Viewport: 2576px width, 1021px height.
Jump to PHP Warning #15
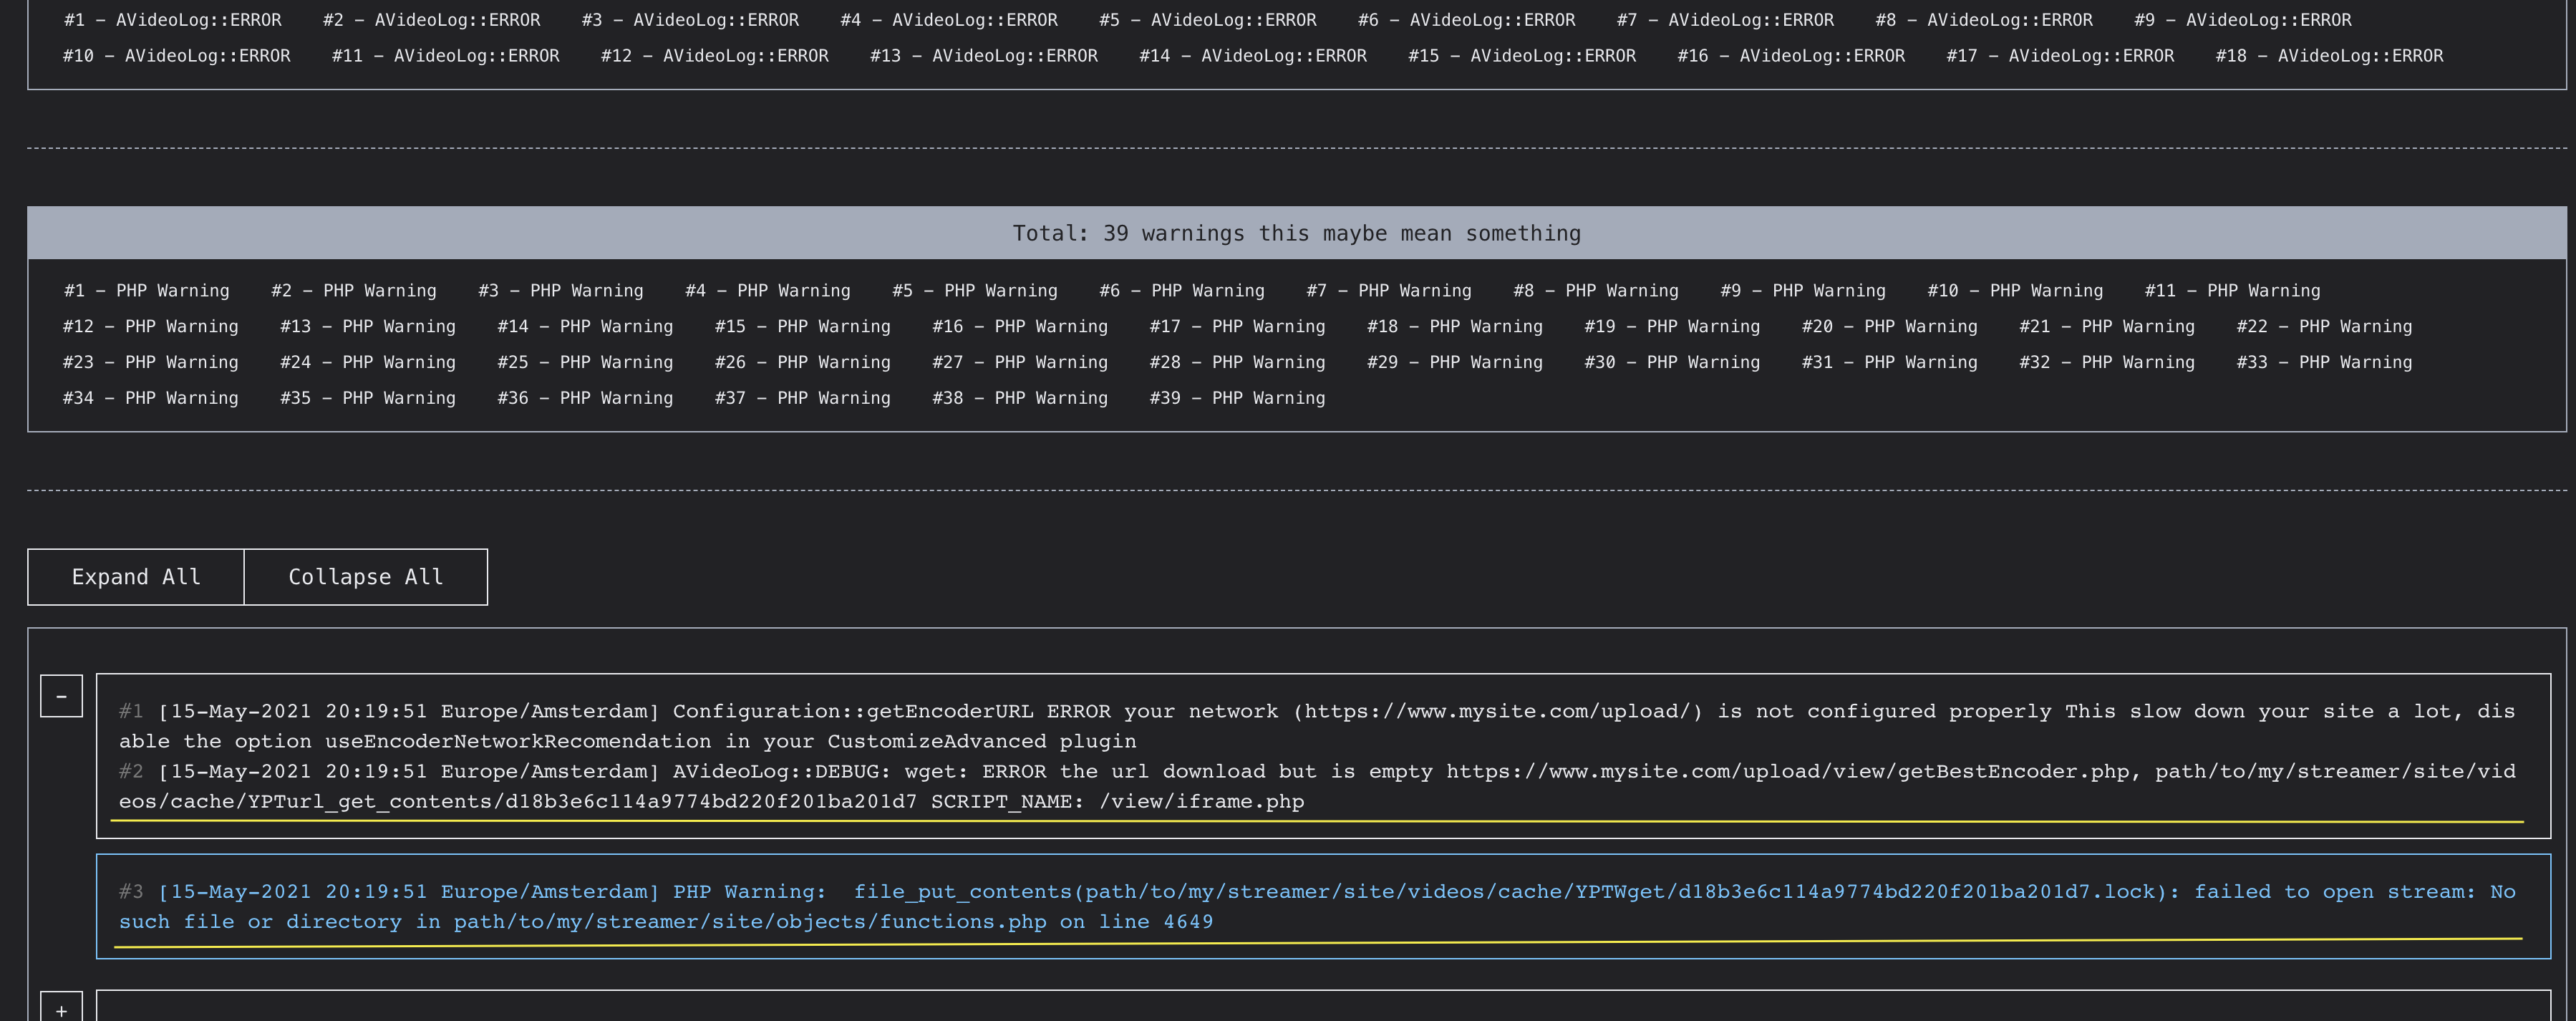click(803, 326)
